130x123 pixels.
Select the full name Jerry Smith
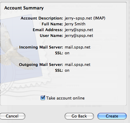point(75,24)
